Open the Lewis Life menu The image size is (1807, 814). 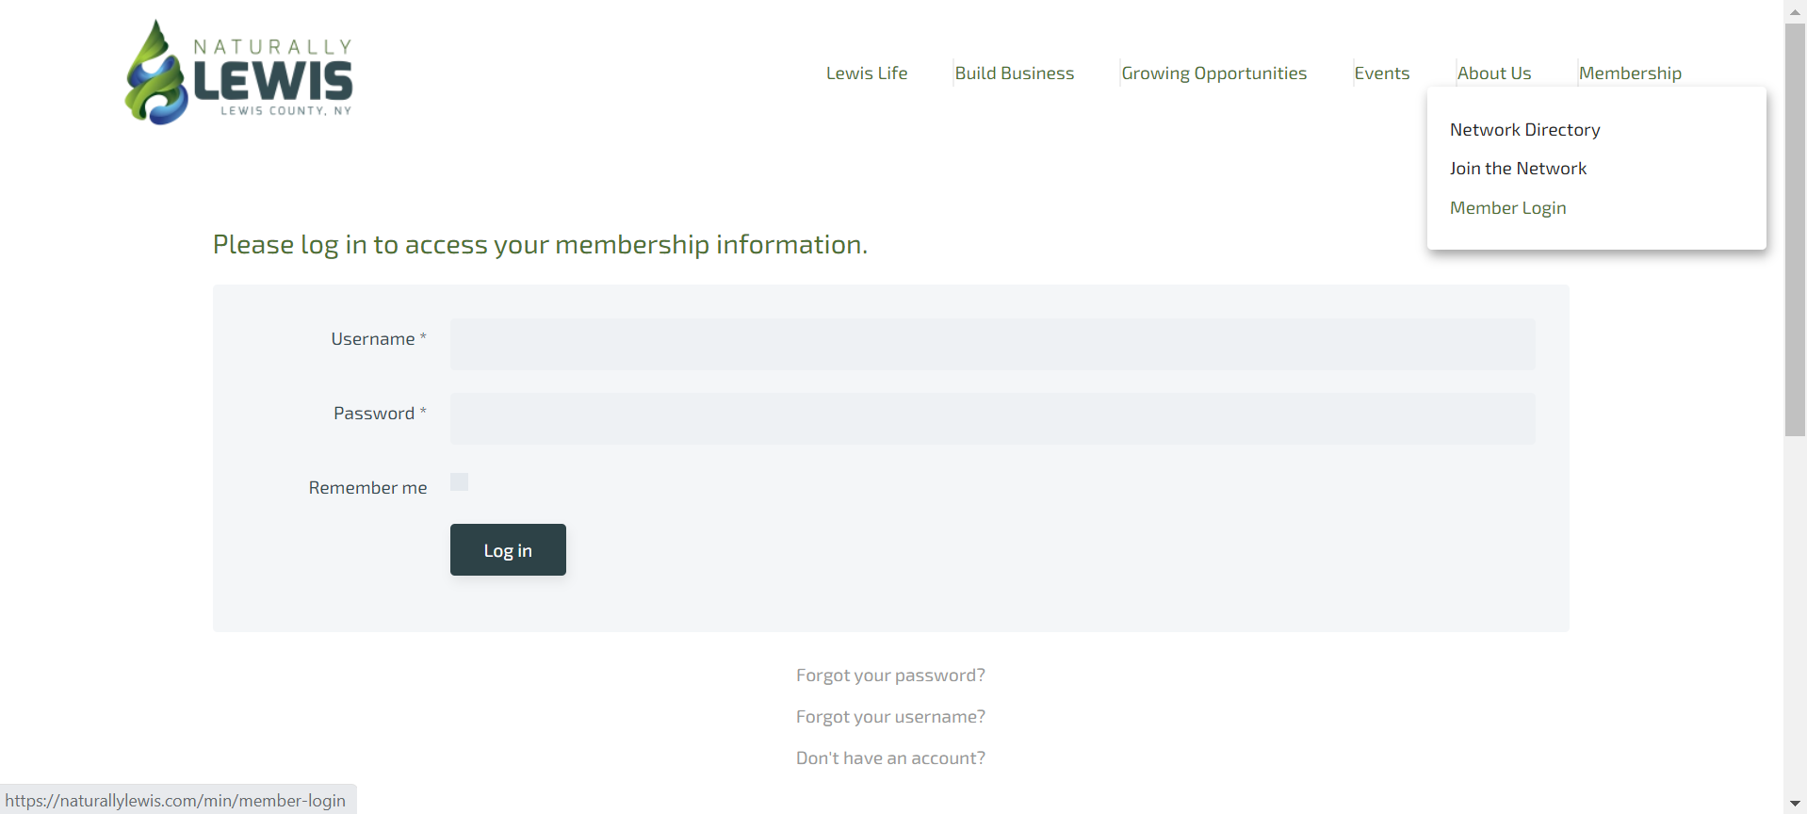(x=867, y=73)
